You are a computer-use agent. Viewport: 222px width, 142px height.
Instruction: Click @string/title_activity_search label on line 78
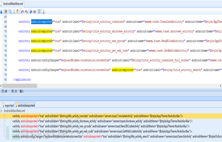tap(182, 70)
